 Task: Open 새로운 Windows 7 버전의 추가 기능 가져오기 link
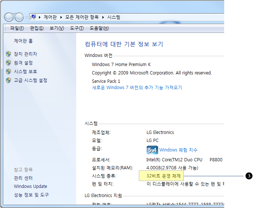pyautogui.click(x=137, y=88)
